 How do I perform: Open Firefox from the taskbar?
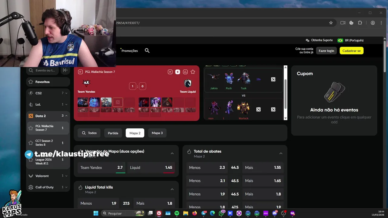tap(195, 213)
